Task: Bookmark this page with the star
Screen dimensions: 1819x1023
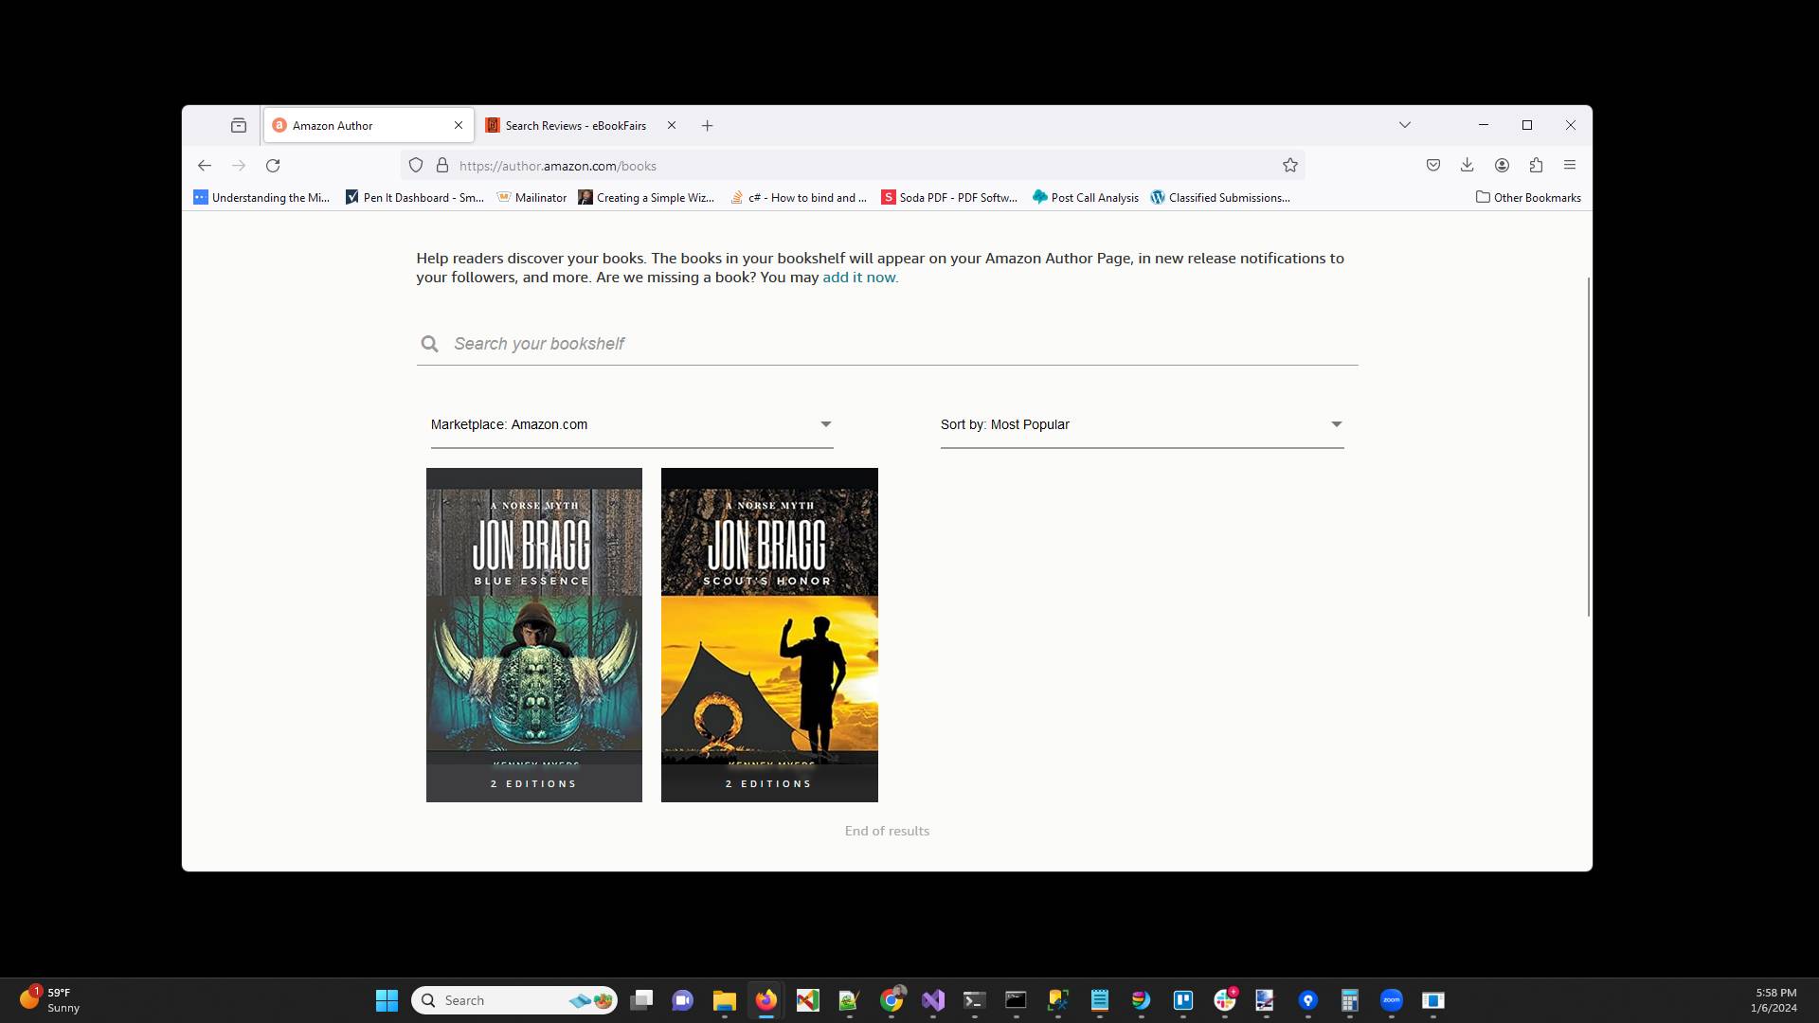Action: click(1289, 165)
